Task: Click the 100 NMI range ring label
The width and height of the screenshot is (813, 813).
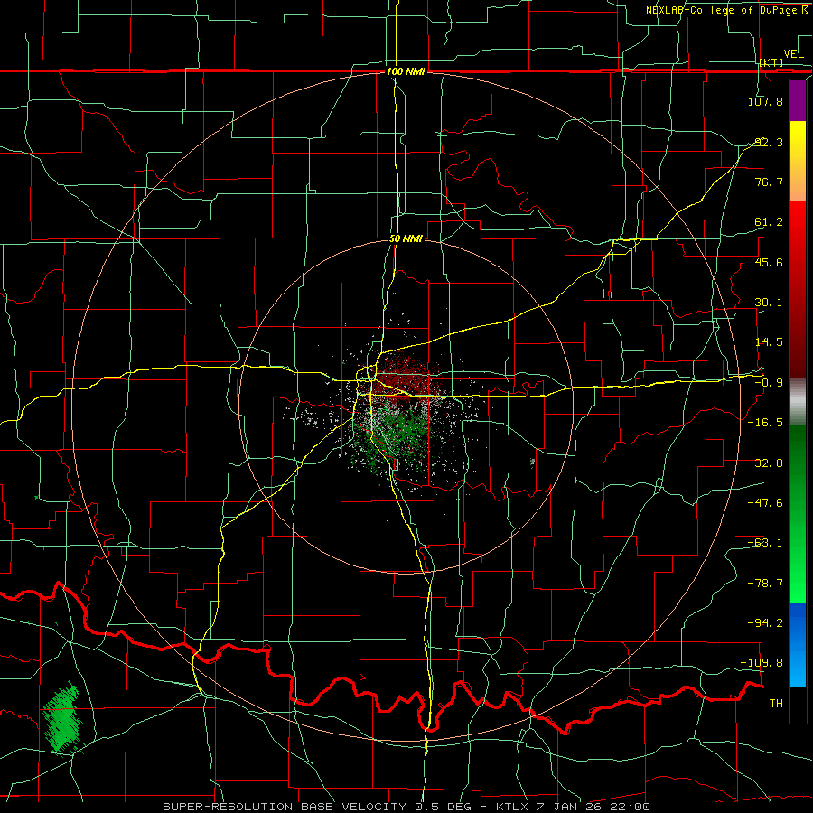Action: pos(406,71)
